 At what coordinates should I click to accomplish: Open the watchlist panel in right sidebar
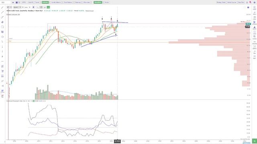(255, 8)
